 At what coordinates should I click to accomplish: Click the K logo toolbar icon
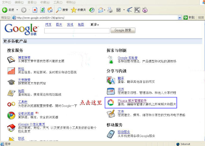[137, 10]
